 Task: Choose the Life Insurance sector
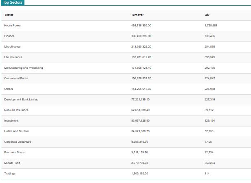click(13, 57)
